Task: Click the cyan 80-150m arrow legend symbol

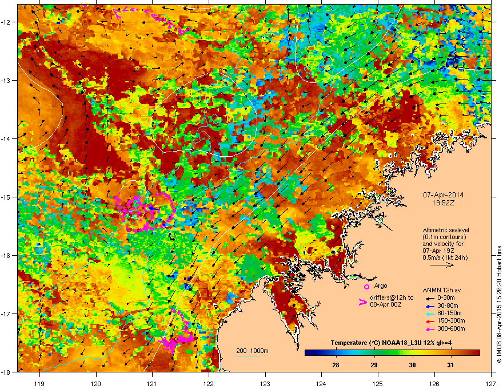Action: (x=430, y=313)
